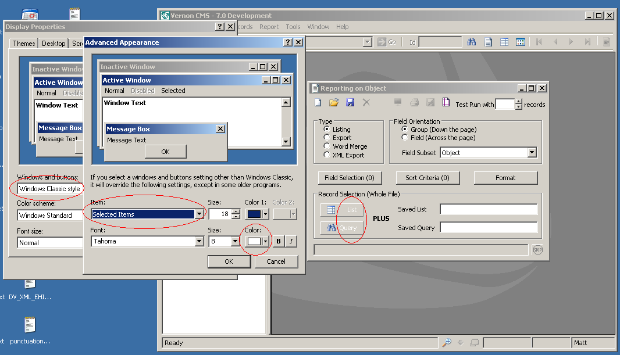Expand the dropdown left of the Go button

pos(368,42)
